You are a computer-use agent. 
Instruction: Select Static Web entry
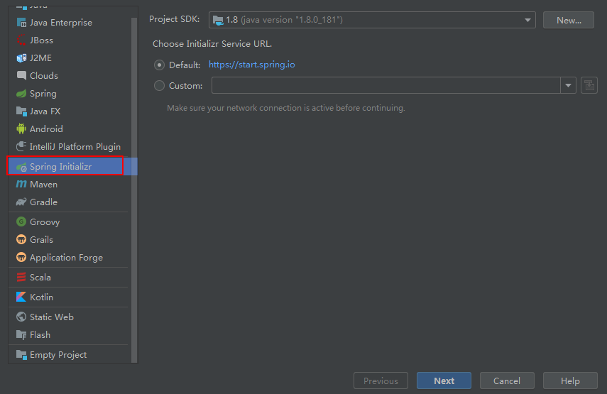pyautogui.click(x=70, y=317)
